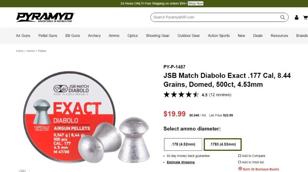Go to the Ammo breadcrumb link

pos(31,51)
